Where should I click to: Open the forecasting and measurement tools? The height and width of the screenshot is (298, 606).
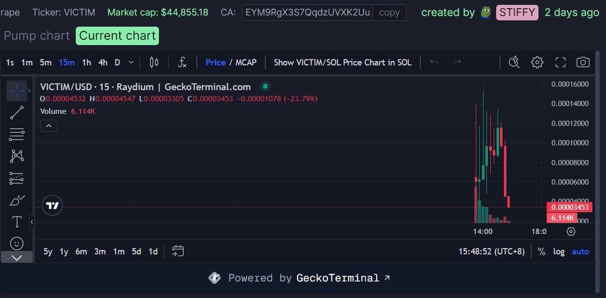pos(17,178)
